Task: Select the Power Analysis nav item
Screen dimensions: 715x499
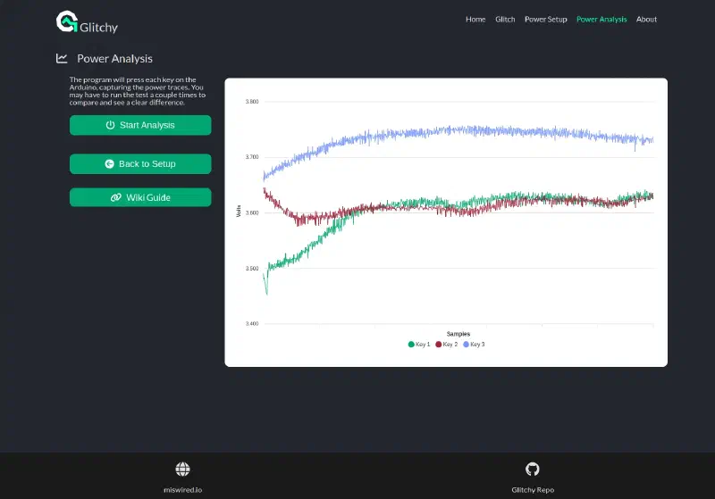Action: (x=601, y=19)
